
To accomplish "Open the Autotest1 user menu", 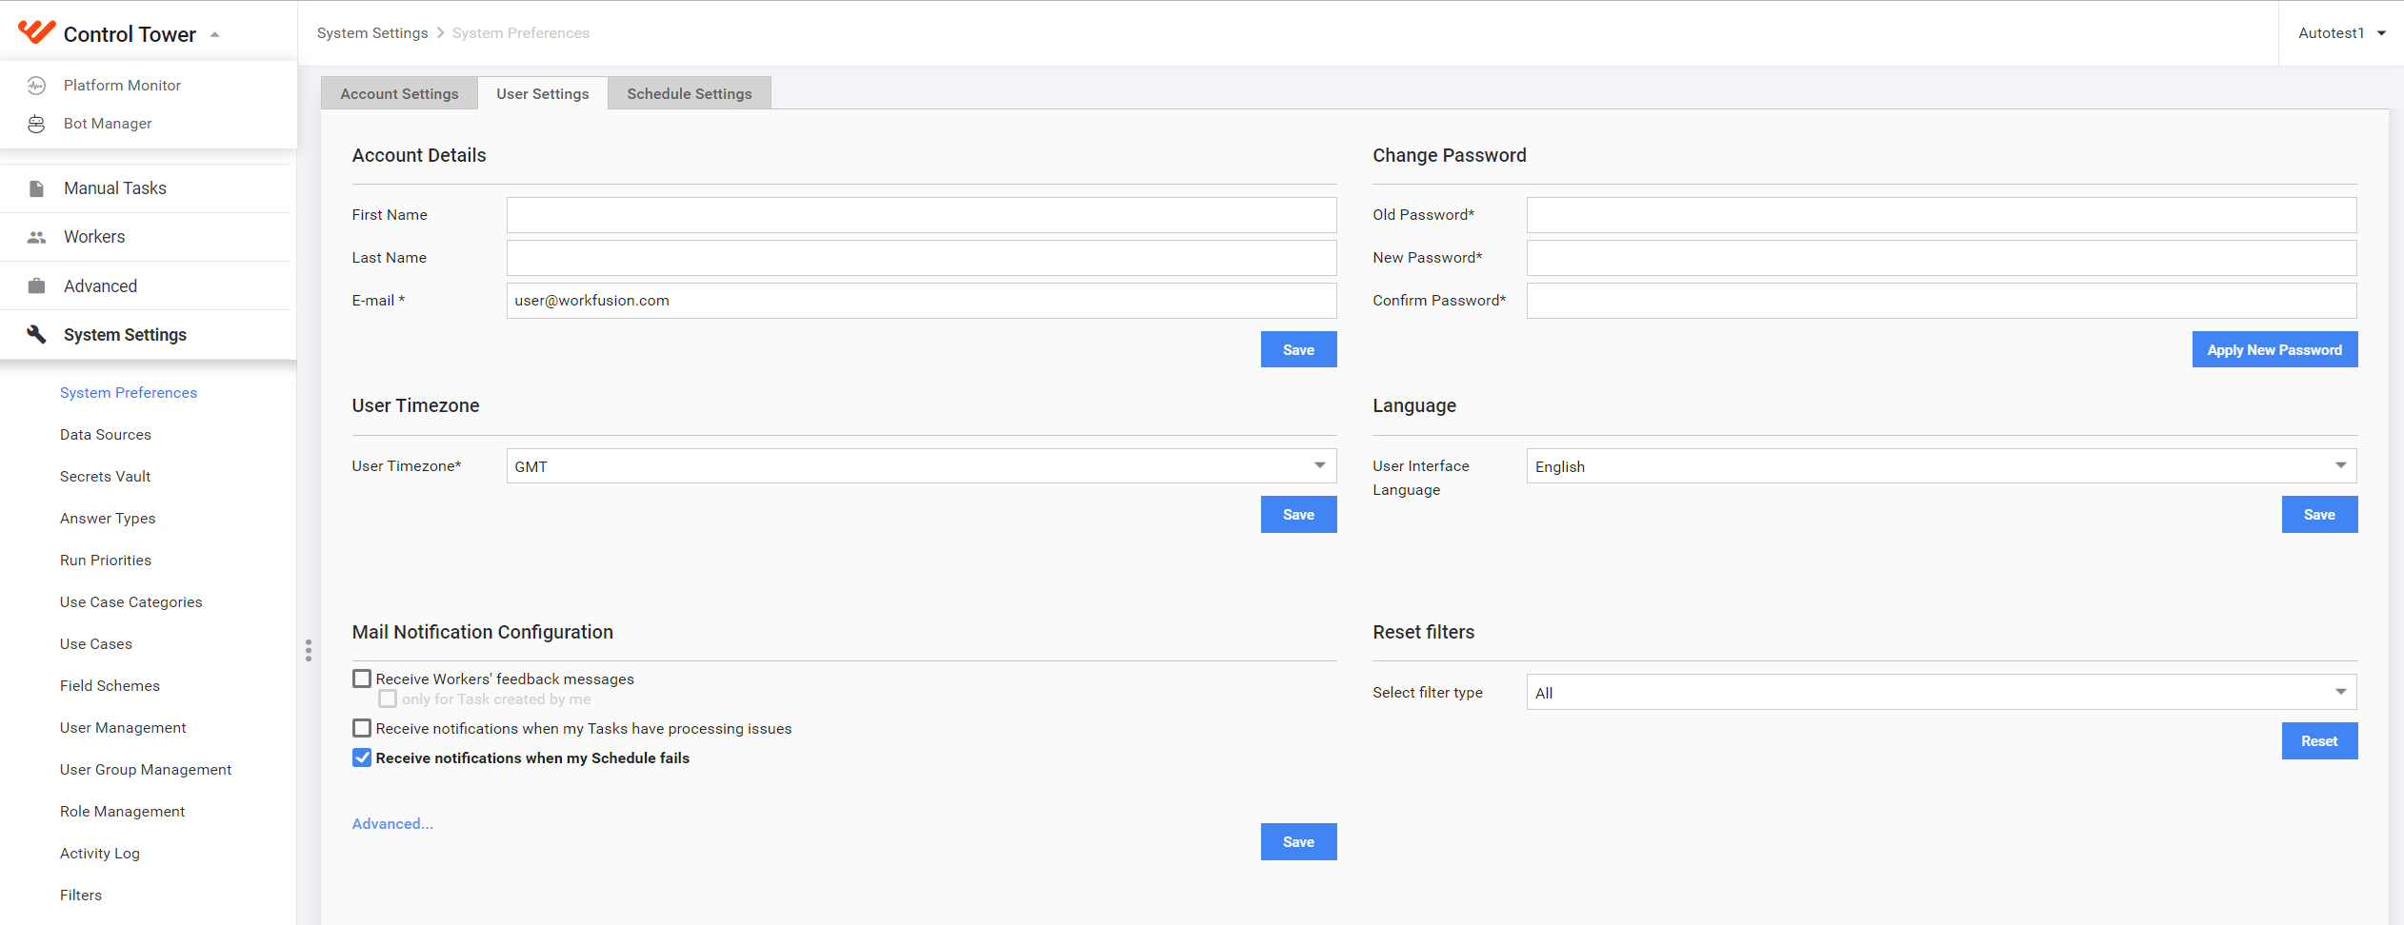I will click(x=2341, y=33).
